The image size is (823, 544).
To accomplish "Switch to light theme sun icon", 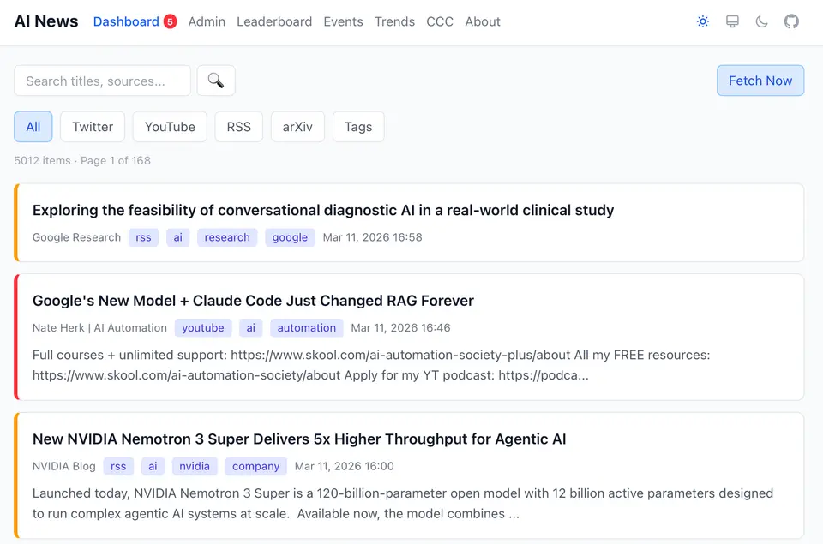I will point(703,21).
